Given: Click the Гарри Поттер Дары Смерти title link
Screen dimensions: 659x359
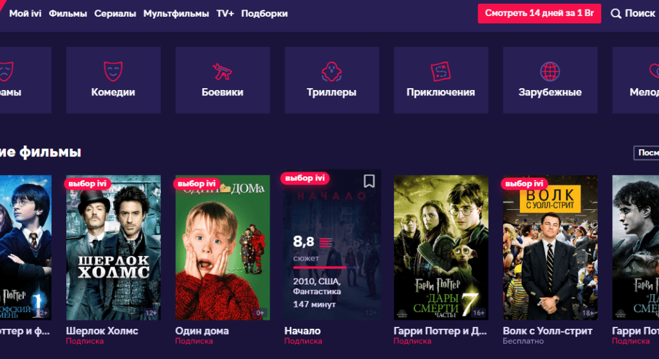Looking at the screenshot, I should 440,331.
